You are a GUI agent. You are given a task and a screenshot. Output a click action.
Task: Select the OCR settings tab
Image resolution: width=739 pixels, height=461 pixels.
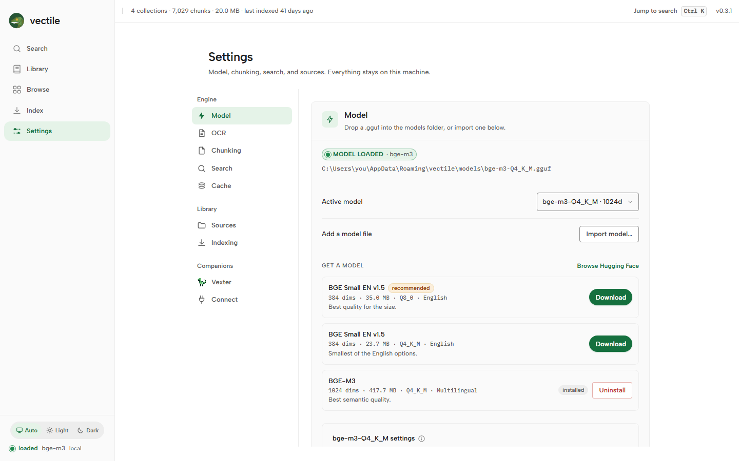coord(242,133)
